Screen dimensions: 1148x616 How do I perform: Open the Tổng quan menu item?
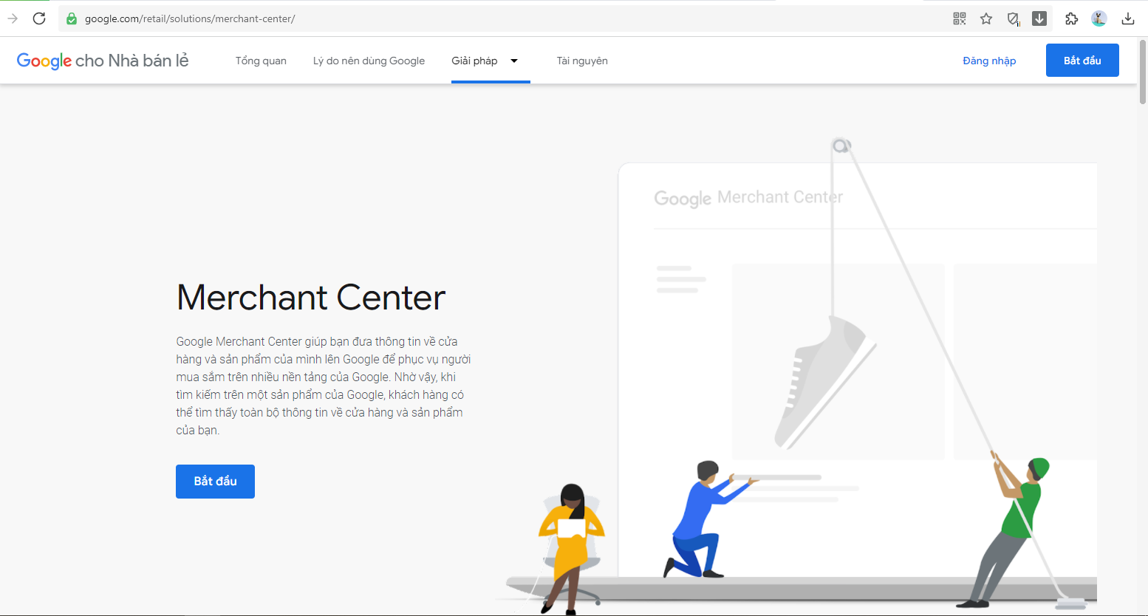point(261,61)
